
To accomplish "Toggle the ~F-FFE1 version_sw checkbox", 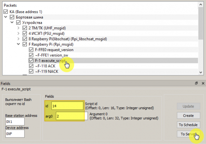I will 31,55.
